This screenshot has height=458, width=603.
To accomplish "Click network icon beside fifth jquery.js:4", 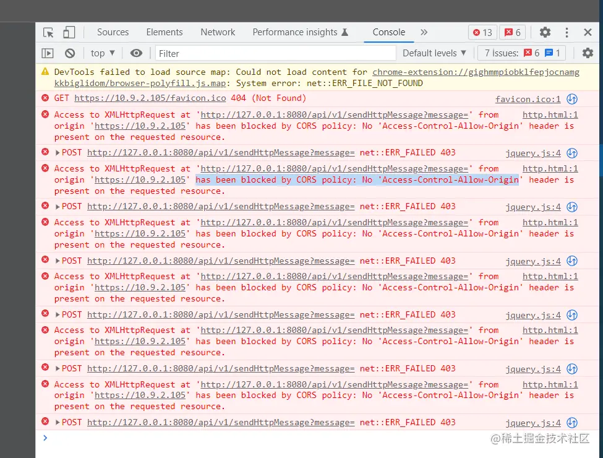I will coord(572,369).
